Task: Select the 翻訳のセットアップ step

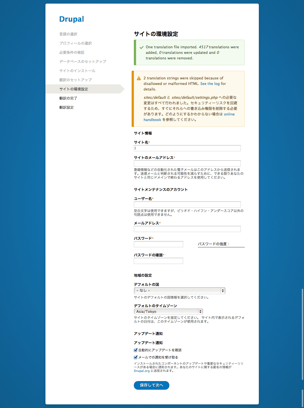Action: click(x=75, y=80)
